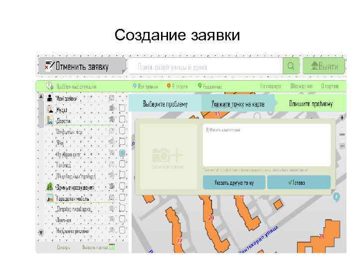Screen dimensions: 359x269
Task: Click the Мусор category icon
Action: (50, 109)
